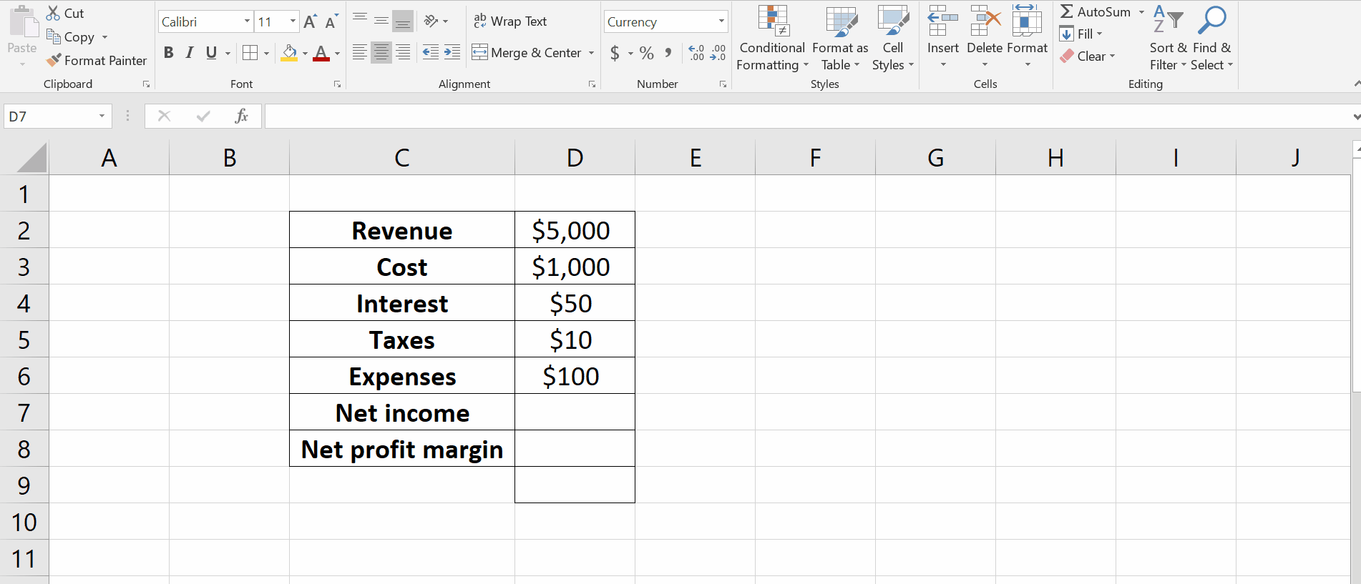The image size is (1361, 584).
Task: Center text horizontally
Action: tap(381, 52)
